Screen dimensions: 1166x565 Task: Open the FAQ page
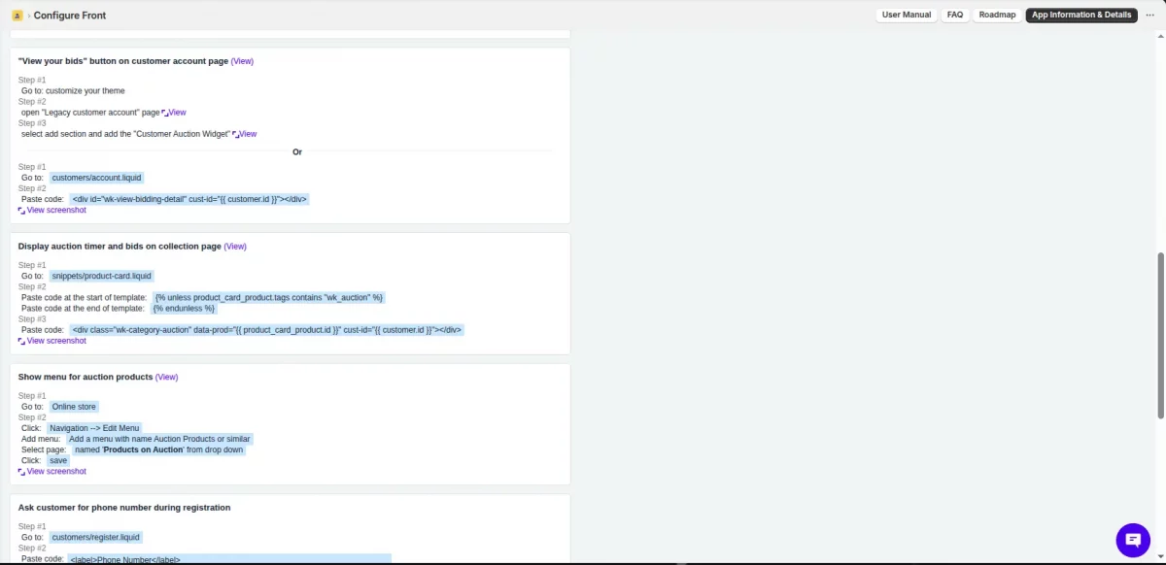pyautogui.click(x=955, y=16)
